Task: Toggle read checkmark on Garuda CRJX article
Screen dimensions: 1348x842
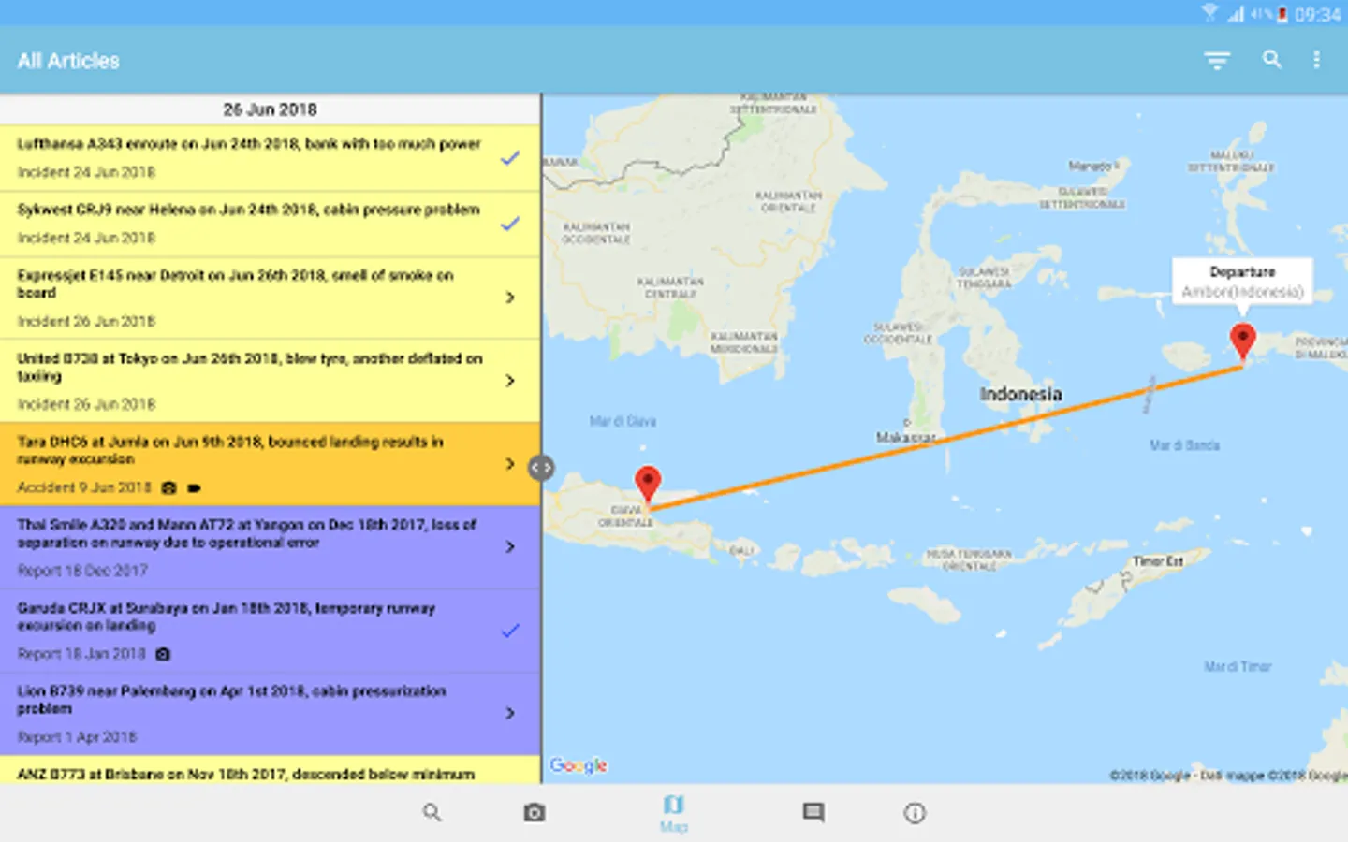Action: click(510, 631)
